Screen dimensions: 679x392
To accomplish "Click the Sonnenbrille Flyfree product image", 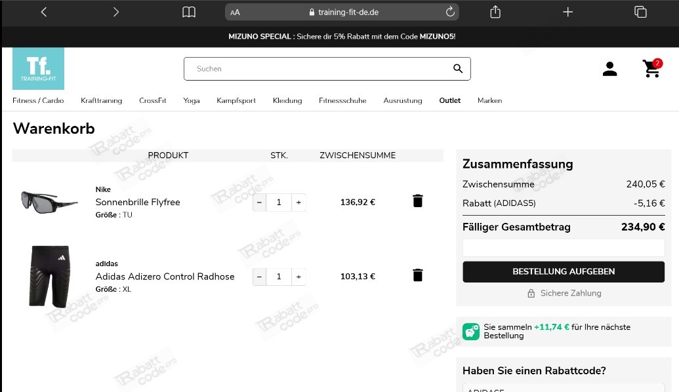I will point(49,202).
